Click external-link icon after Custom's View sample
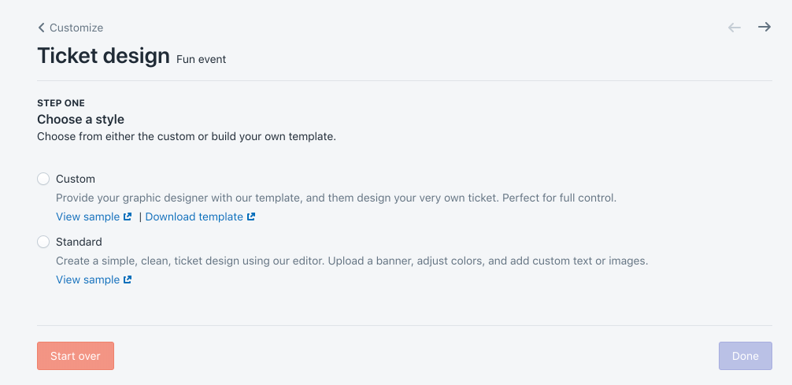This screenshot has width=792, height=385. point(128,217)
